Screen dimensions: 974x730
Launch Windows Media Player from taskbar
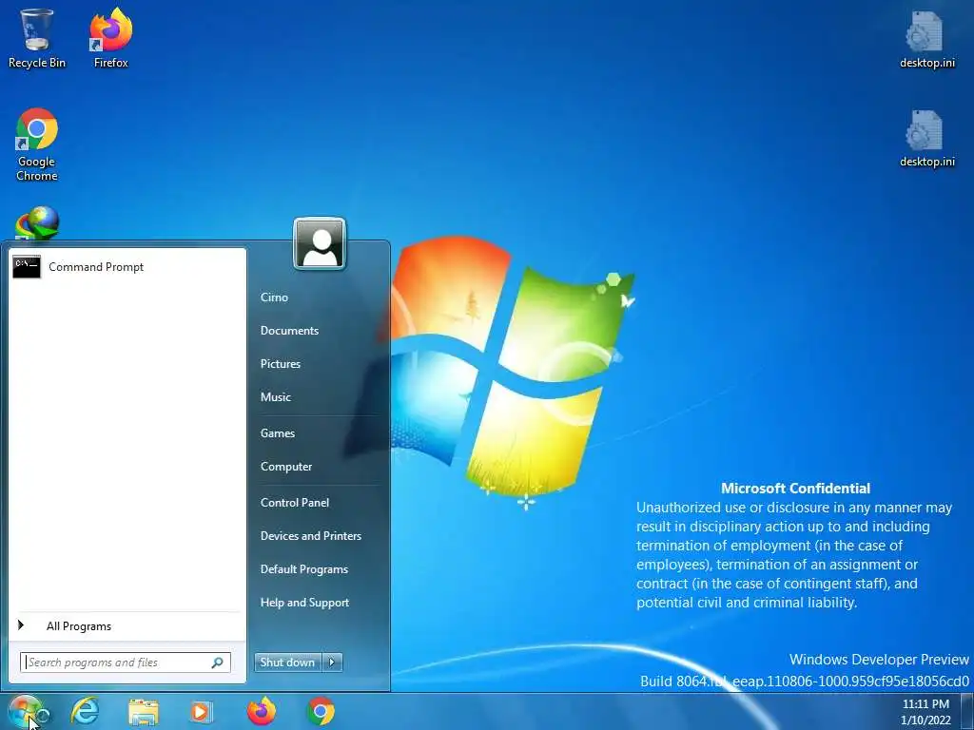coord(202,712)
